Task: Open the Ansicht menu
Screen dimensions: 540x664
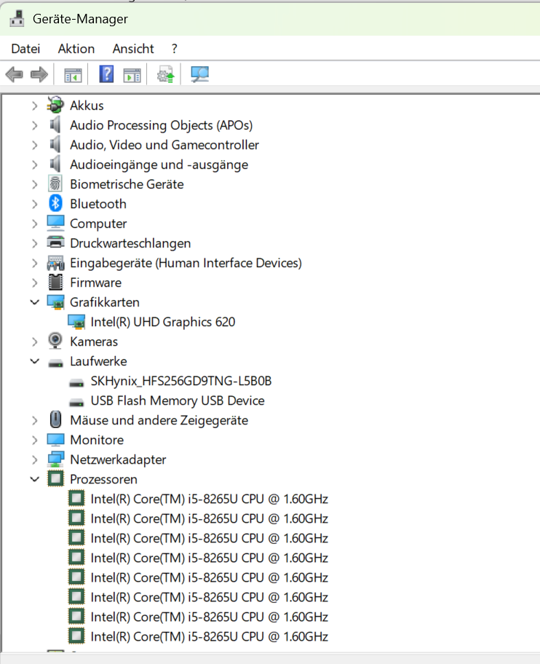Action: (133, 49)
